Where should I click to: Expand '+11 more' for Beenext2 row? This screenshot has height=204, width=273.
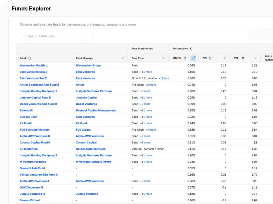click(146, 110)
